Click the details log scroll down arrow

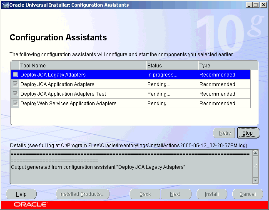point(255,180)
